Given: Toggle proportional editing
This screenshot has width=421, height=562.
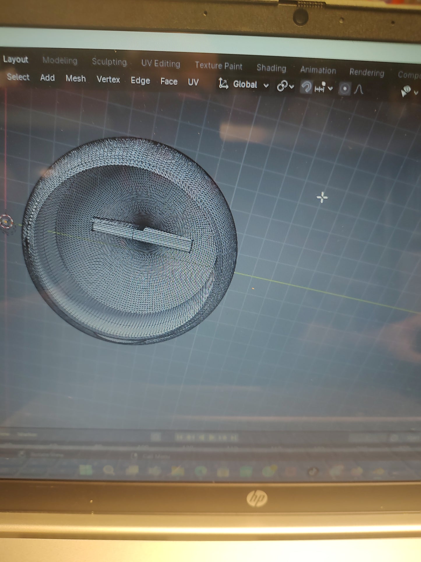Looking at the screenshot, I should pyautogui.click(x=344, y=89).
